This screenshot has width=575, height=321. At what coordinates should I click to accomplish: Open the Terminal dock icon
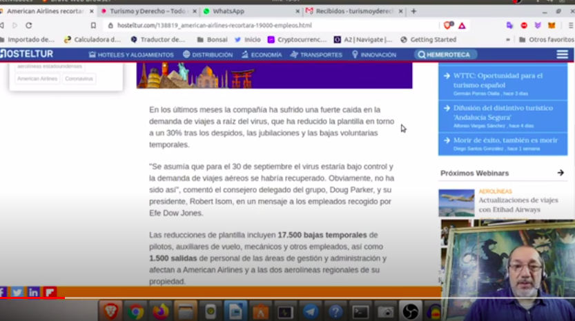[x=360, y=312]
